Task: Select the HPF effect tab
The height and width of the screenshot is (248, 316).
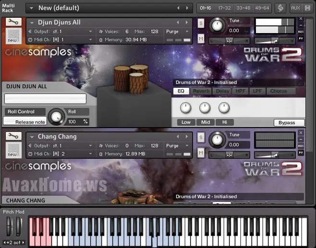Action: [x=241, y=91]
